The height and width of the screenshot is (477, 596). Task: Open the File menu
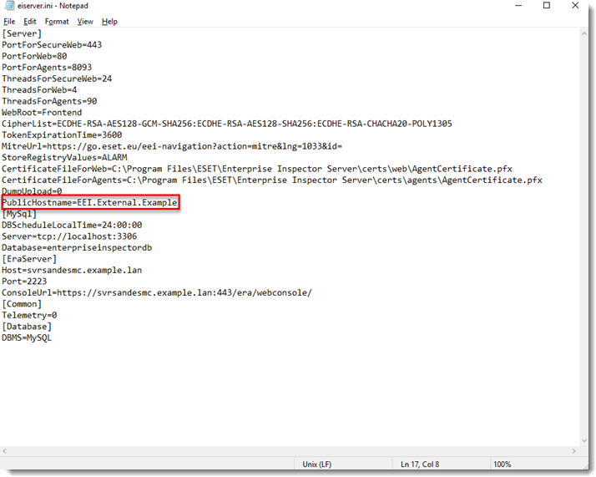point(9,22)
